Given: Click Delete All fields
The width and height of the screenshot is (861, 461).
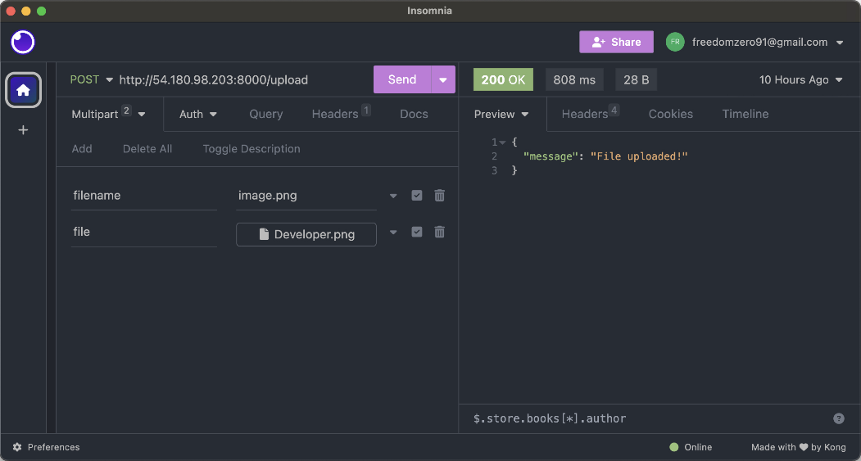Looking at the screenshot, I should pos(147,149).
